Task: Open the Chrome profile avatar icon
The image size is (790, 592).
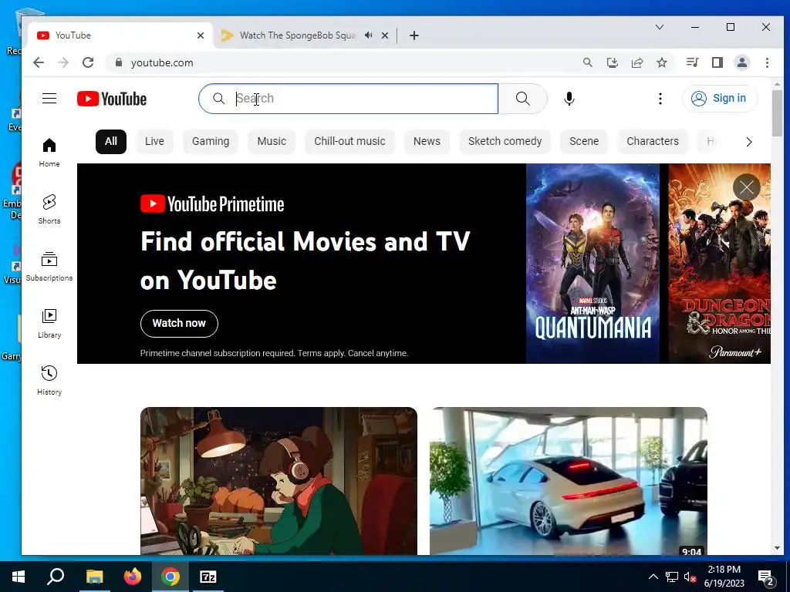Action: tap(741, 62)
